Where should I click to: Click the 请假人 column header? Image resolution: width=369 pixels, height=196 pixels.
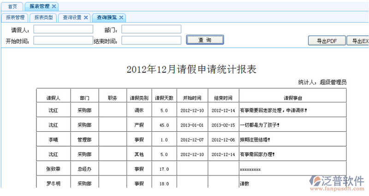tap(53, 98)
